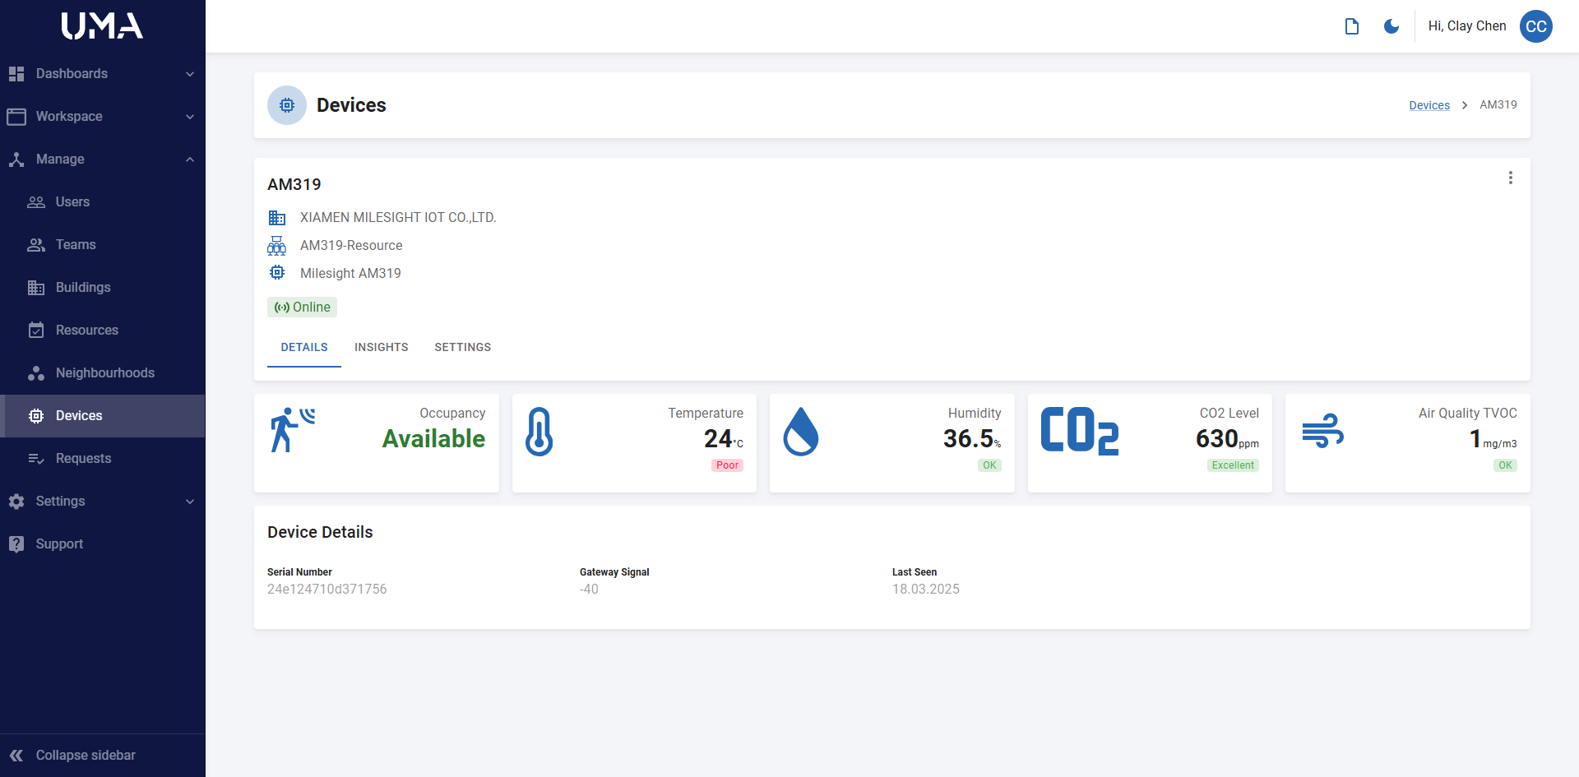Click the chip icon beside Milesight AM319
The image size is (1579, 777).
pyautogui.click(x=277, y=272)
